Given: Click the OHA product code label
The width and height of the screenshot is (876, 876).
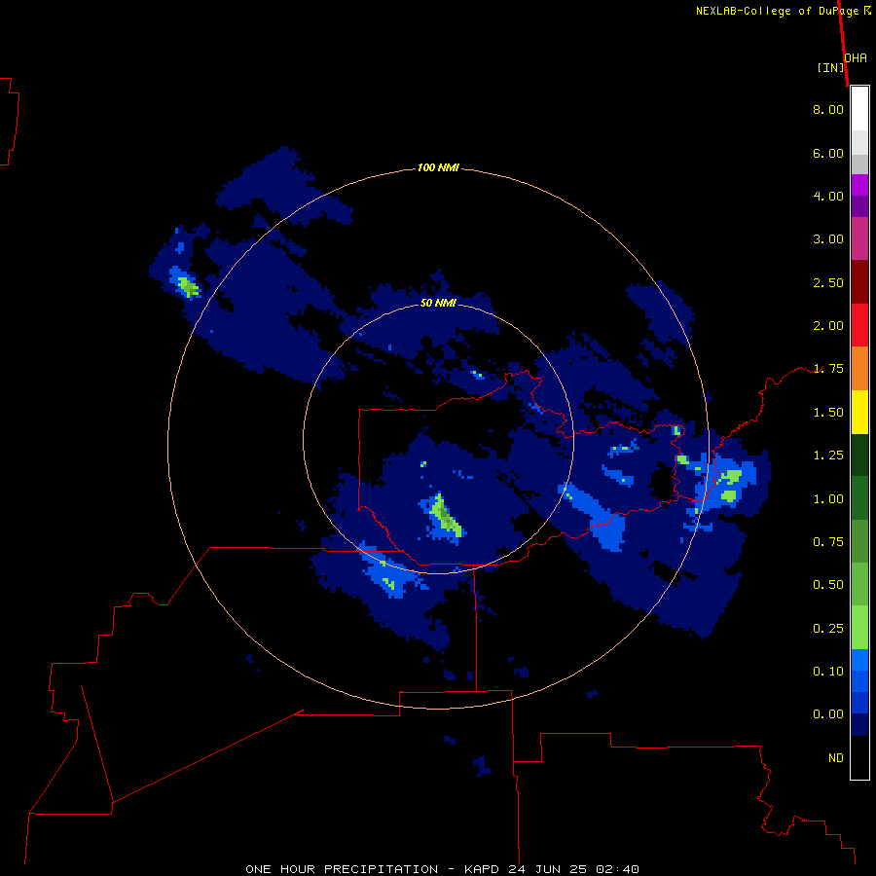Looking at the screenshot, I should point(856,58).
